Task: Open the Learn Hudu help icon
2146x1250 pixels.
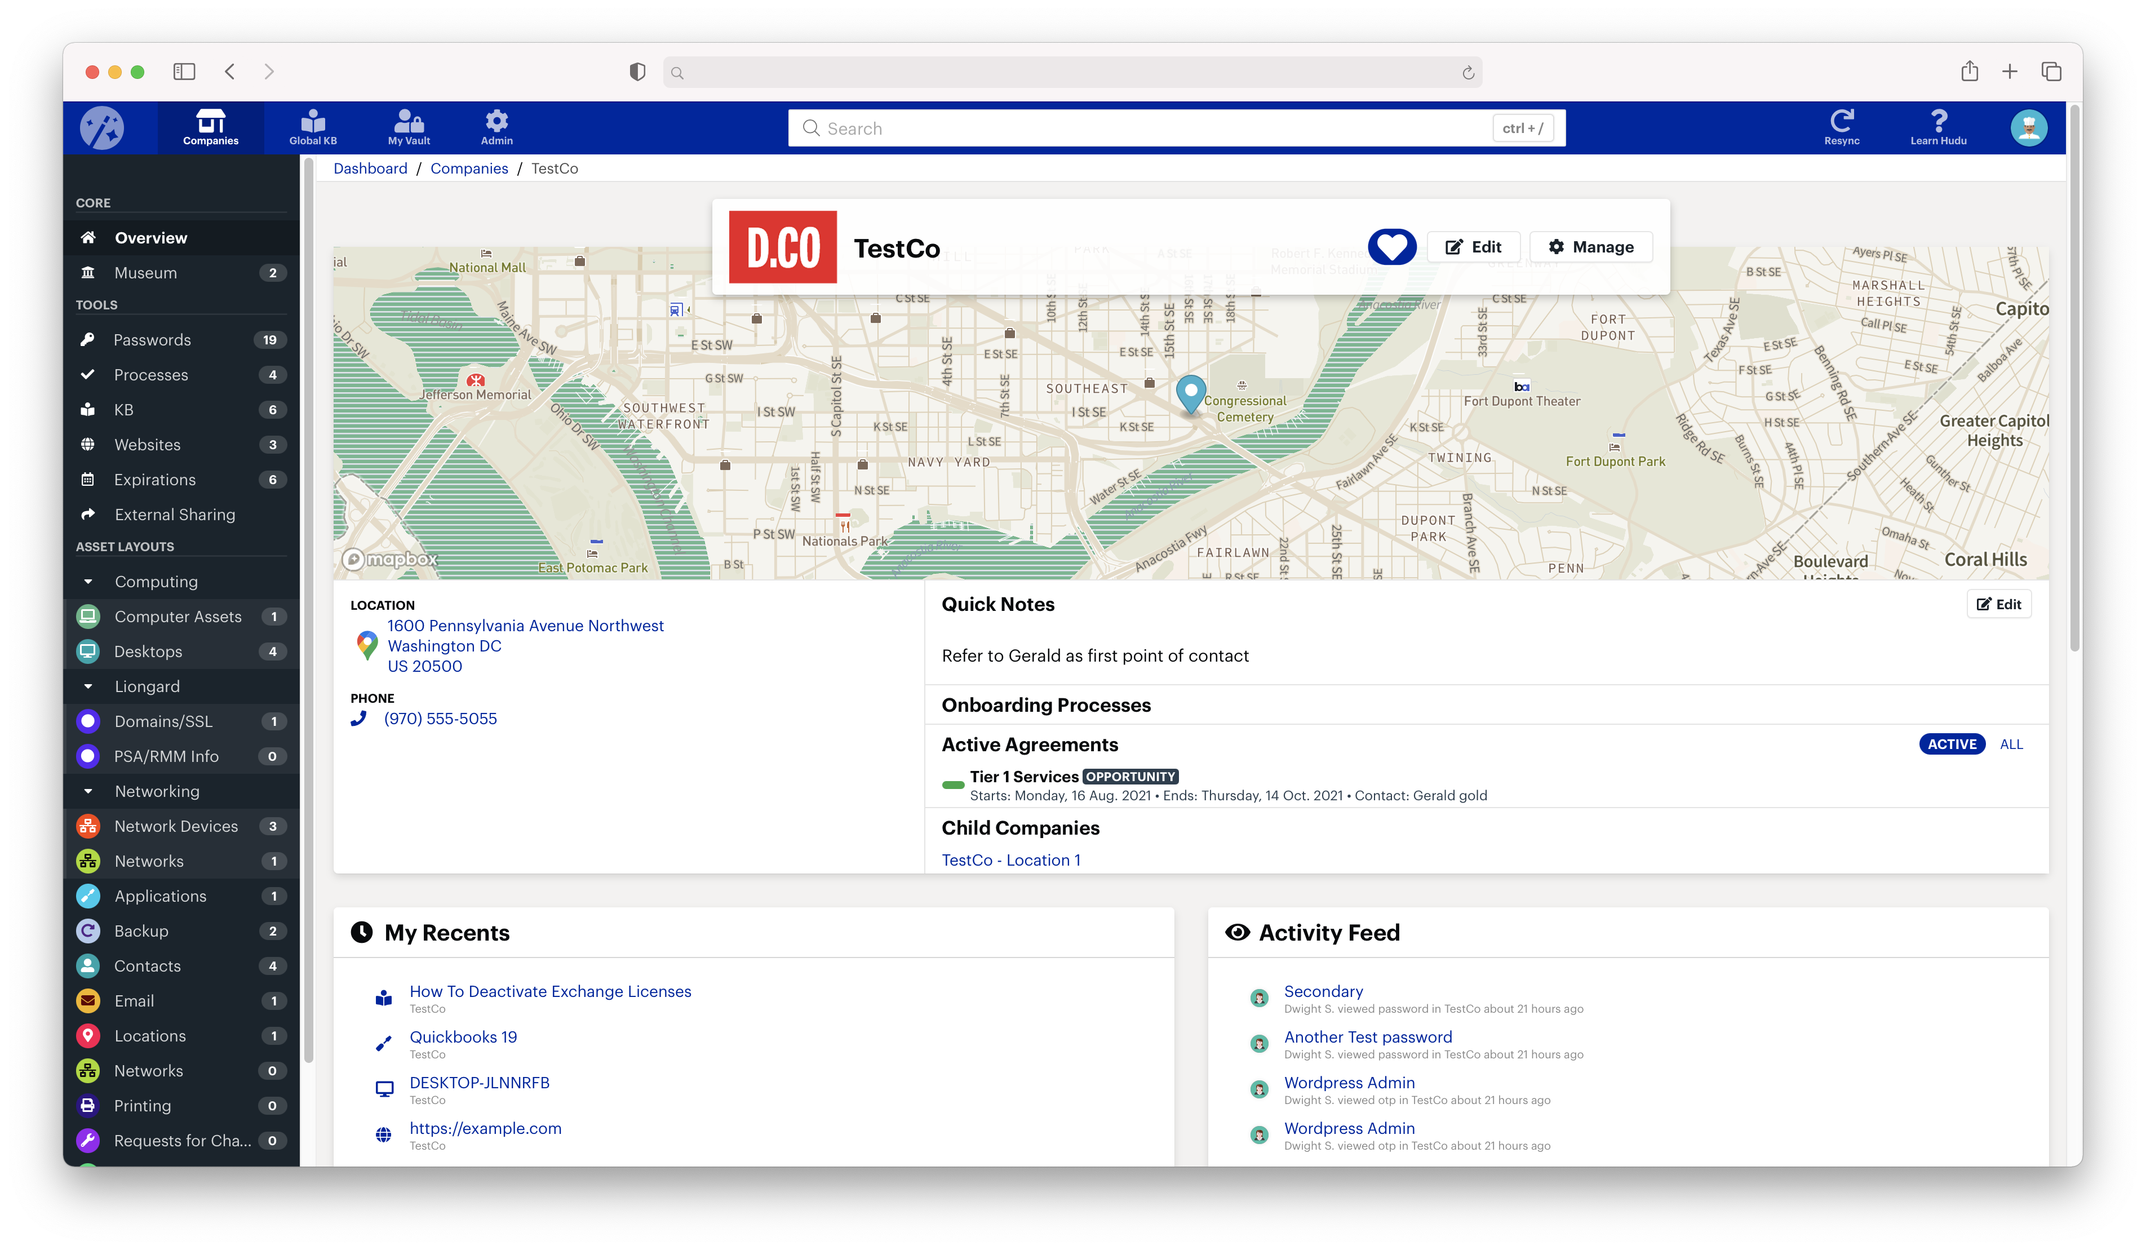Action: pos(1938,121)
